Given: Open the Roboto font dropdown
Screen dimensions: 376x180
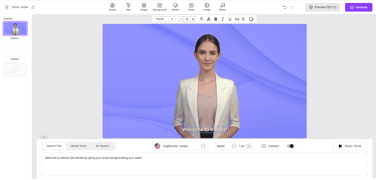Looking at the screenshot, I should [x=164, y=19].
